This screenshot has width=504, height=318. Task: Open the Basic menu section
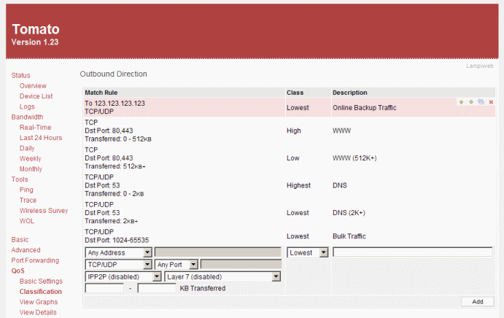coord(20,240)
